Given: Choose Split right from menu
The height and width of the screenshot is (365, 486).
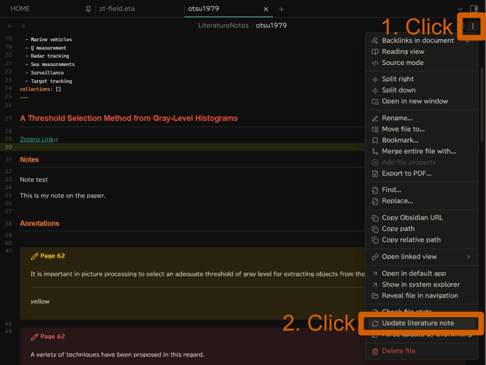Looking at the screenshot, I should (x=397, y=79).
